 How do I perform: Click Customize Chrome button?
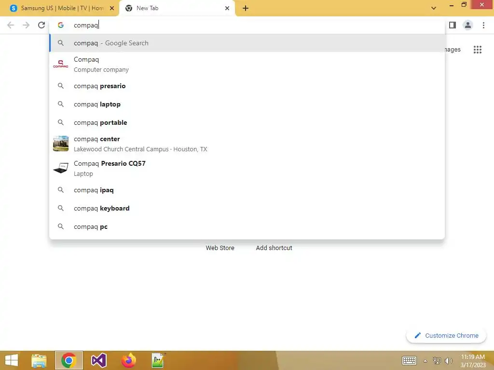click(x=446, y=336)
